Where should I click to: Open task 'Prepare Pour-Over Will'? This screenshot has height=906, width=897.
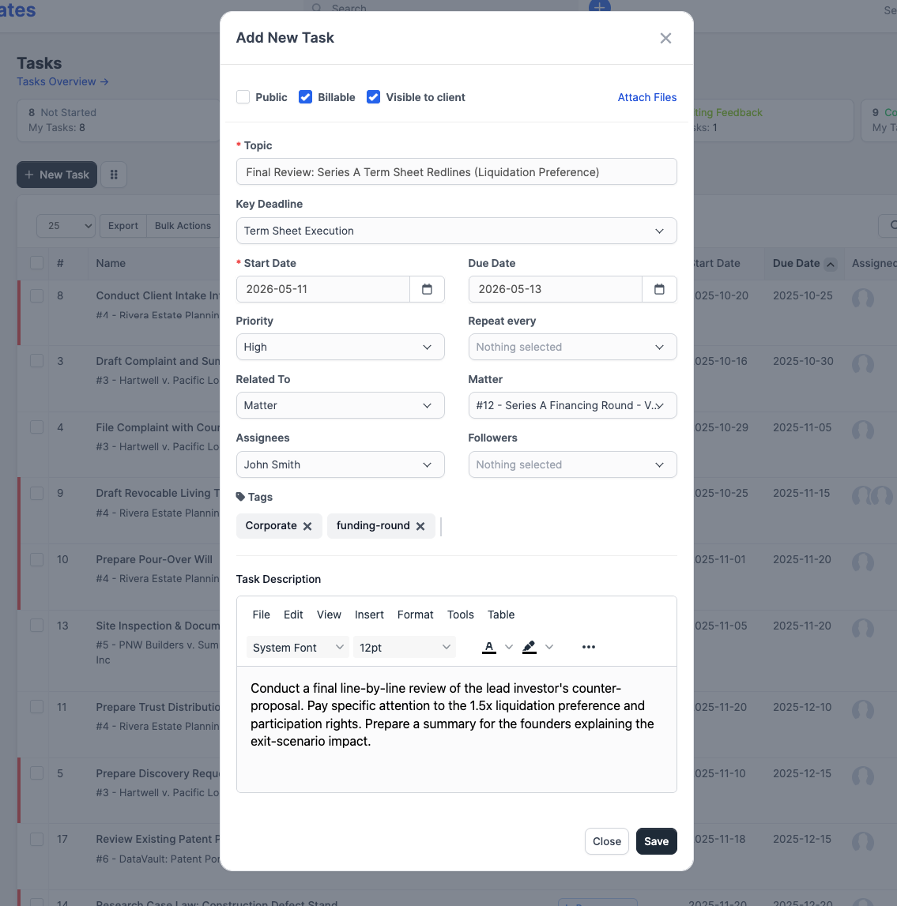(x=154, y=559)
